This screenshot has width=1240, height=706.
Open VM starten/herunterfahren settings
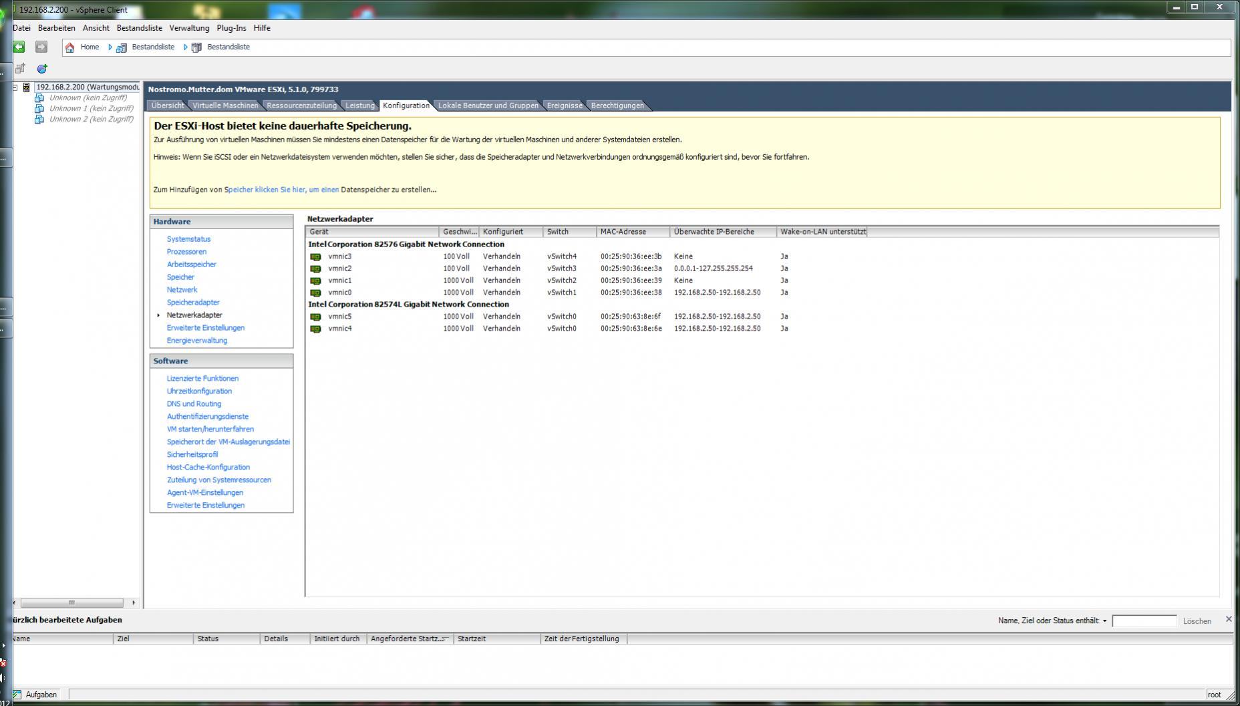(210, 429)
